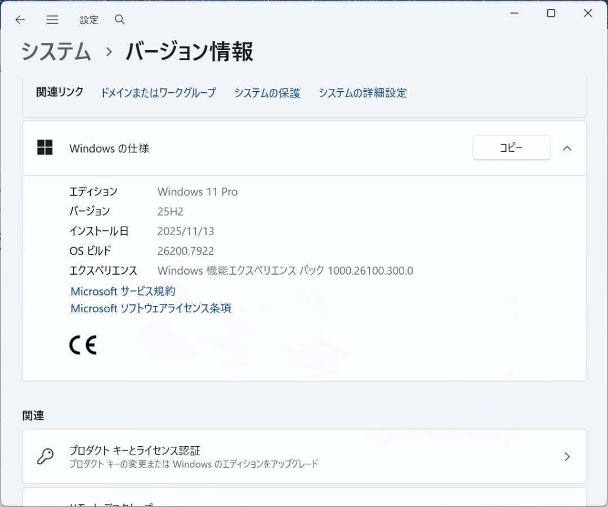Click the key icon for プロダクト キー
The width and height of the screenshot is (608, 507).
point(44,457)
